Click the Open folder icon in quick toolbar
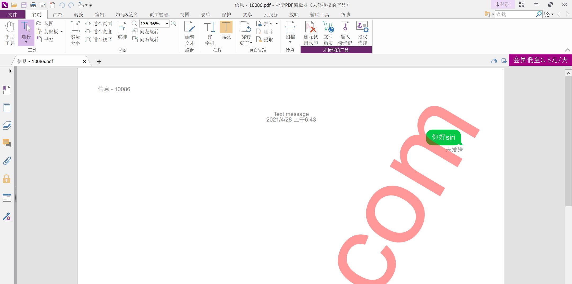The image size is (572, 284). pyautogui.click(x=14, y=5)
